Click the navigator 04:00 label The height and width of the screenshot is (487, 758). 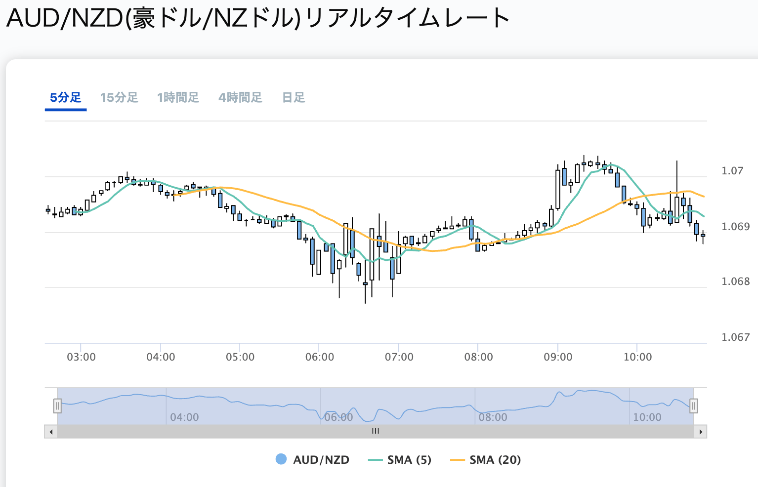tap(184, 417)
